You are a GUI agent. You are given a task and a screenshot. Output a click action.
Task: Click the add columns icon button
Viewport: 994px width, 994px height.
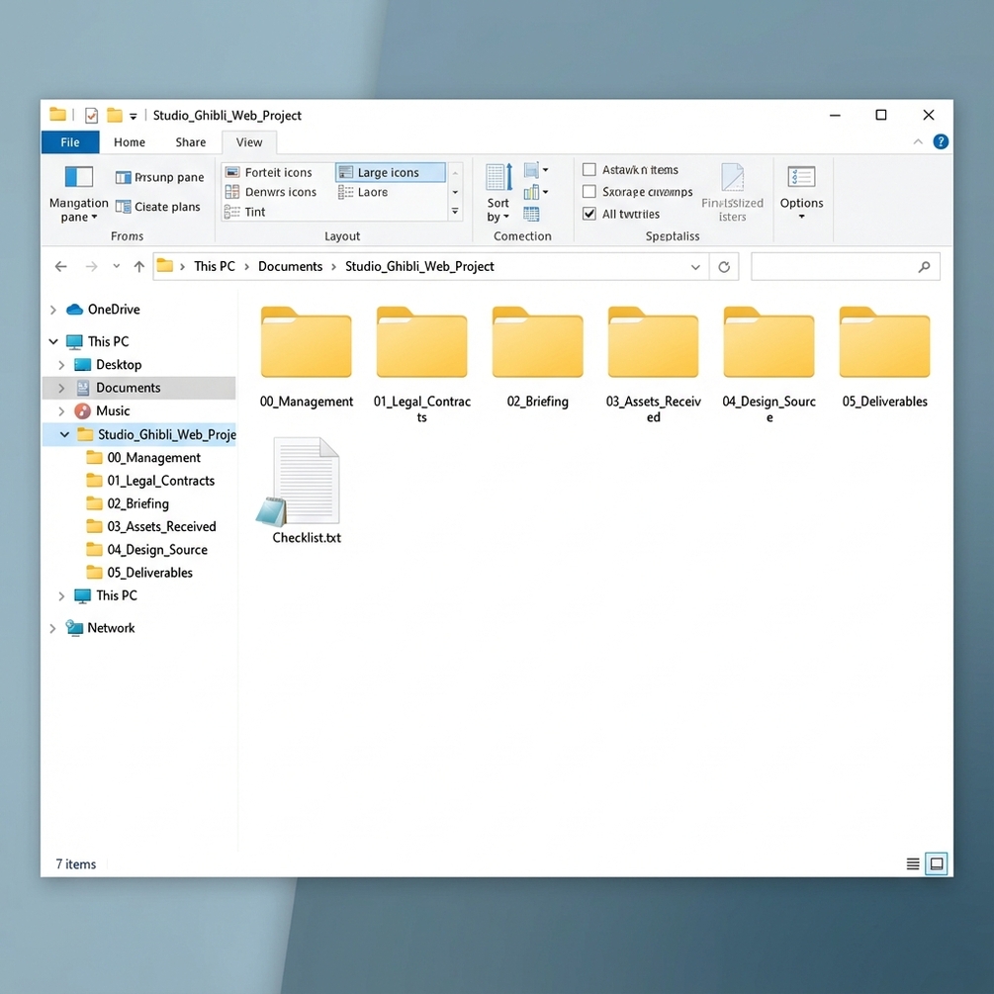(x=536, y=192)
